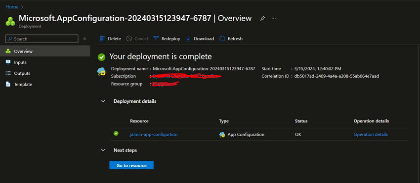This screenshot has height=183, width=420.
Task: Refresh the deployment overview
Action: (231, 39)
